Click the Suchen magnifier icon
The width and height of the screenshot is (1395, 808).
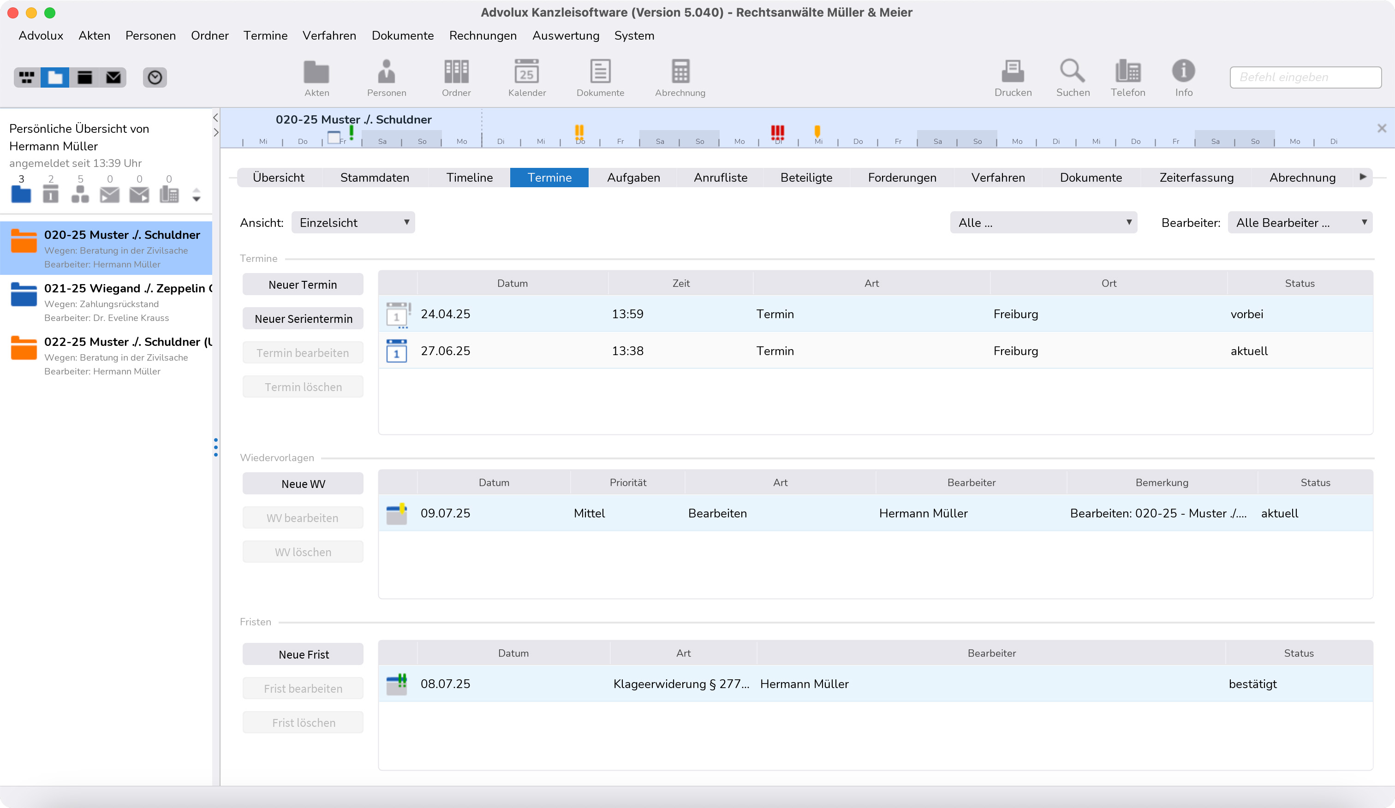1073,77
